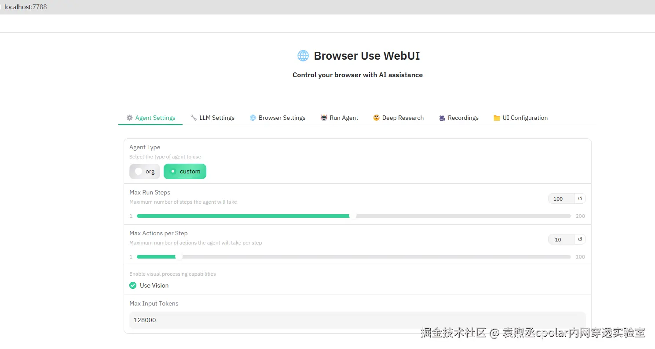Click the Agent Type label
The width and height of the screenshot is (655, 349).
pyautogui.click(x=145, y=147)
